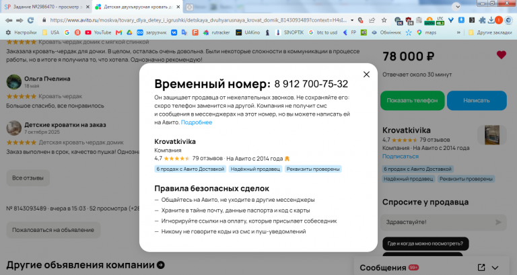
Task: Open the VK bookmark icon
Action: 174,32
